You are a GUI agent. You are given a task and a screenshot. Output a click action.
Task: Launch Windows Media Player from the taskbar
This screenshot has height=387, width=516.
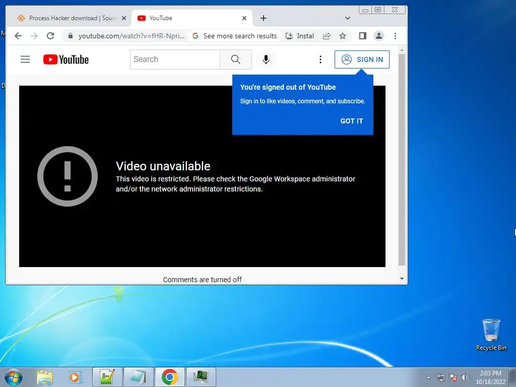click(x=76, y=377)
